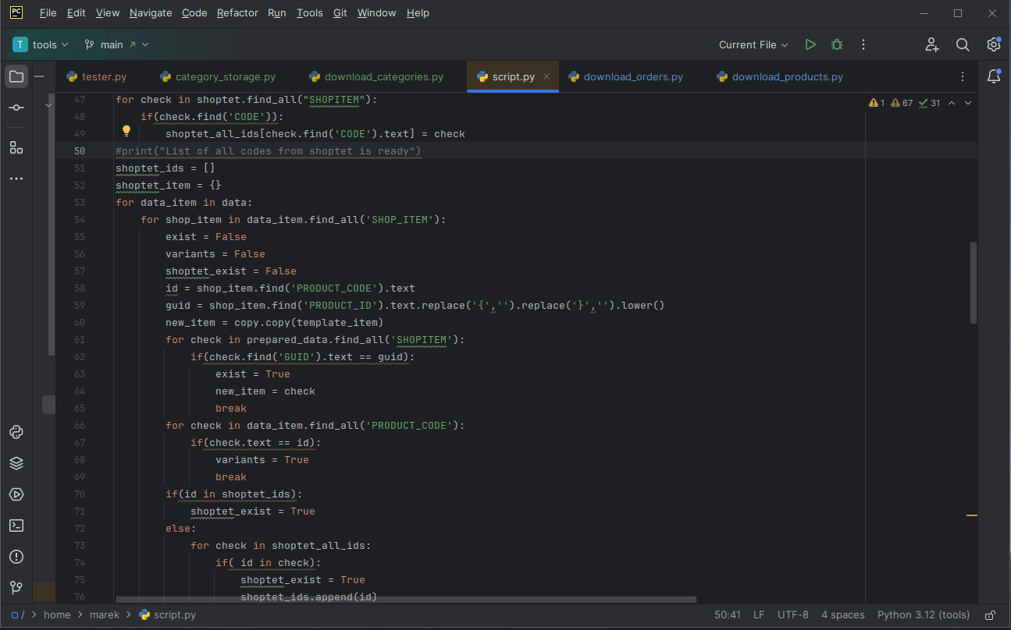Click line number 50 in gutter
This screenshot has height=630, width=1011.
point(80,151)
